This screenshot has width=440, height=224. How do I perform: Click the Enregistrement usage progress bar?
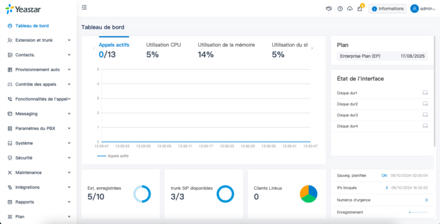pos(418,212)
